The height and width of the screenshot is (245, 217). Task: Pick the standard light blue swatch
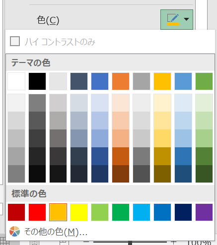[x=142, y=212]
